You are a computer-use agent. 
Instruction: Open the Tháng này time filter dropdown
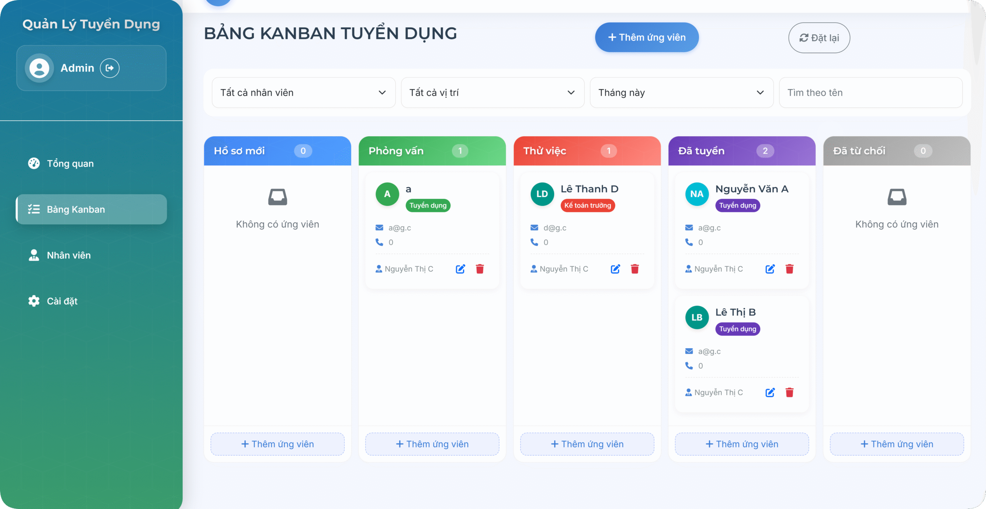[681, 93]
